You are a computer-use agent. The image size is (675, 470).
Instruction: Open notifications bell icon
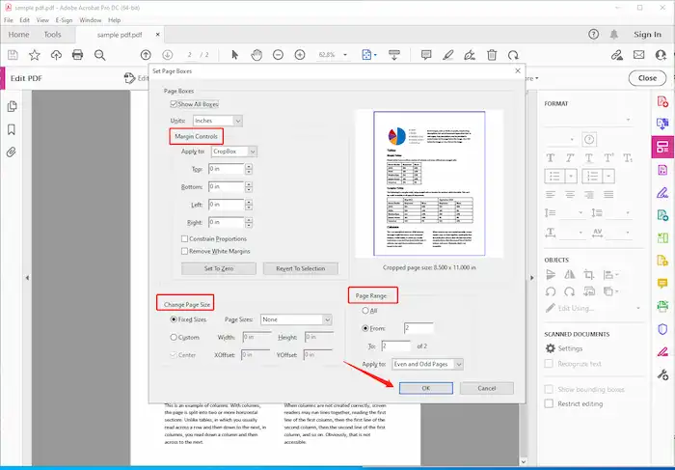pyautogui.click(x=614, y=34)
